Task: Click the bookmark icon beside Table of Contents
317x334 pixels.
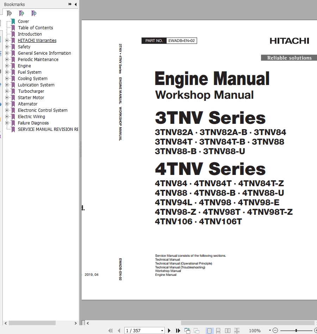Action: click(x=13, y=28)
